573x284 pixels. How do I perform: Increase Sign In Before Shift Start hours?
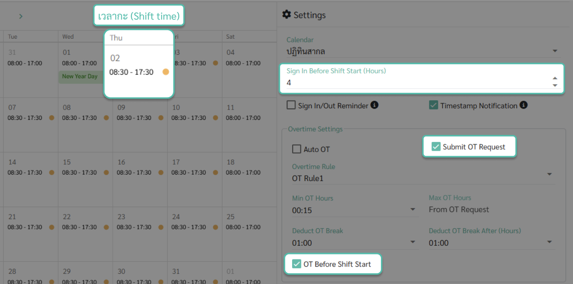point(555,78)
